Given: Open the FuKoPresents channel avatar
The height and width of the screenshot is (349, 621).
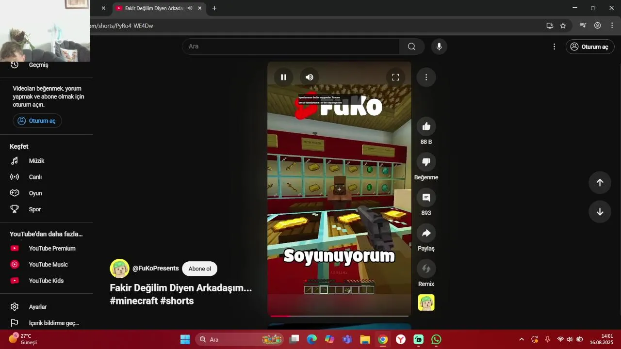Looking at the screenshot, I should [119, 269].
